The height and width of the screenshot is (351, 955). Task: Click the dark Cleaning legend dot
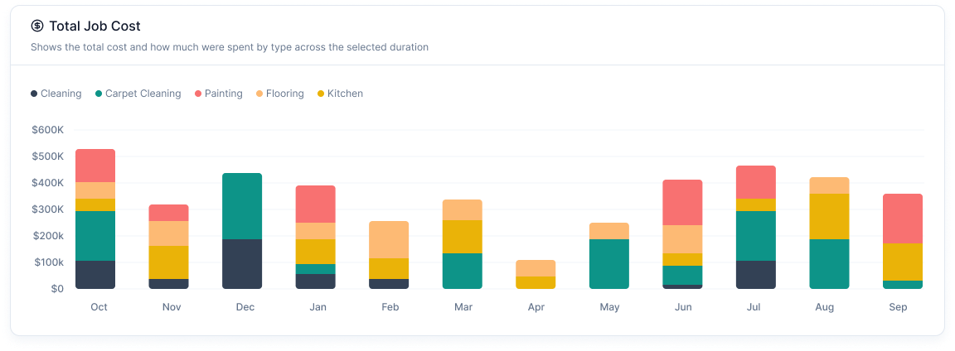tap(34, 94)
